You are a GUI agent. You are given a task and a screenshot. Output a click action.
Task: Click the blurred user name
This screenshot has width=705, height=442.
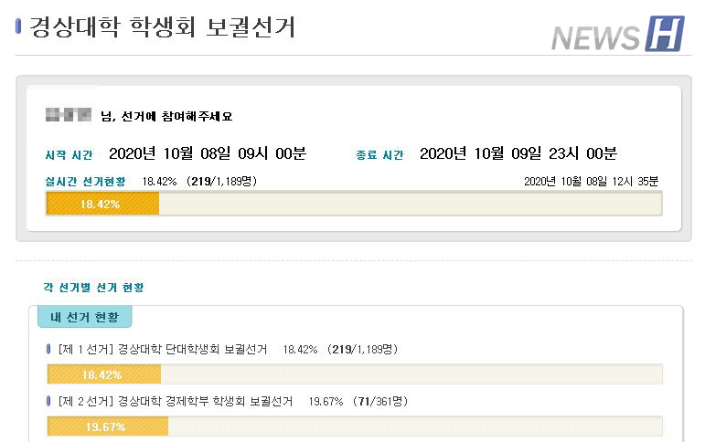click(x=68, y=115)
